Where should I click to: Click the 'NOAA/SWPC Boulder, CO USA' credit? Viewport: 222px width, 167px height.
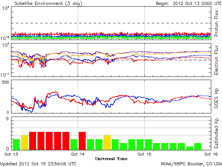[191, 164]
